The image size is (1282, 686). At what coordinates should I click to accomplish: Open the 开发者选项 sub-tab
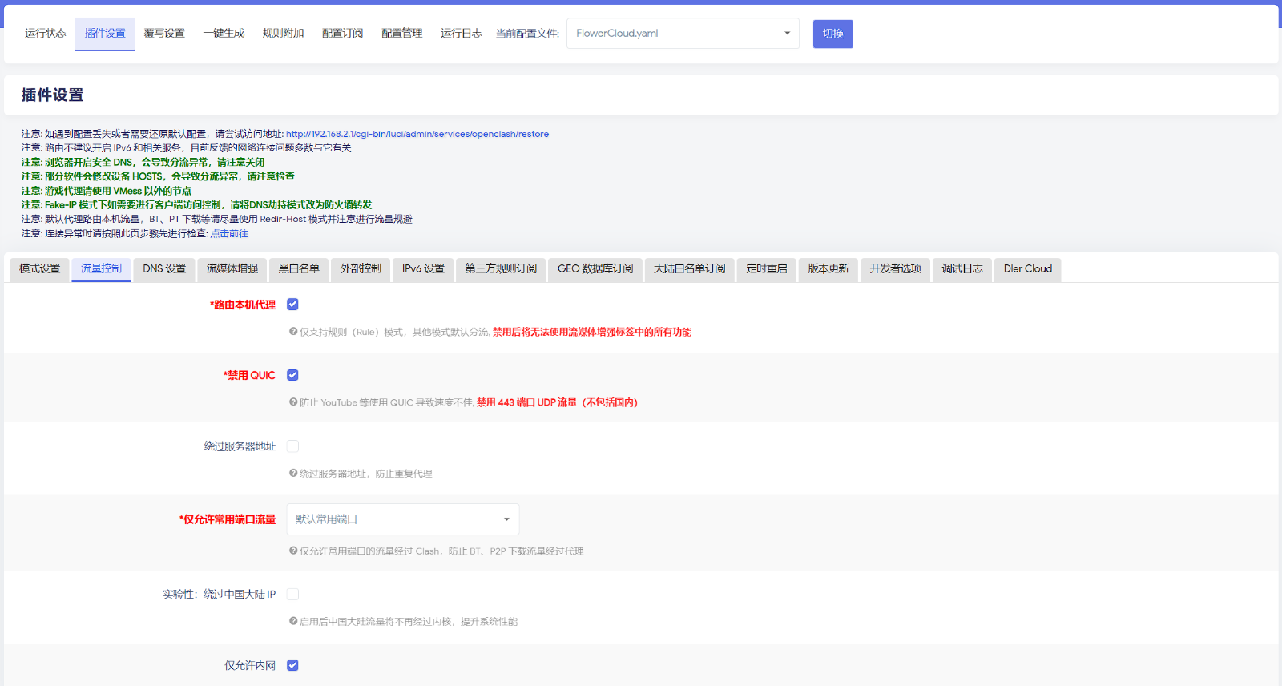tap(896, 269)
